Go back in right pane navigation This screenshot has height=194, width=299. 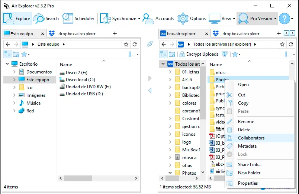click(x=164, y=44)
